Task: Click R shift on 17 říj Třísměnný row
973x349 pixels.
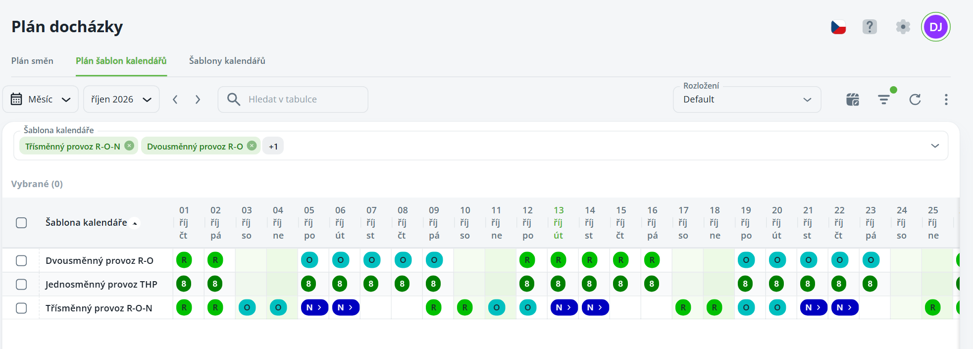Action: tap(683, 307)
